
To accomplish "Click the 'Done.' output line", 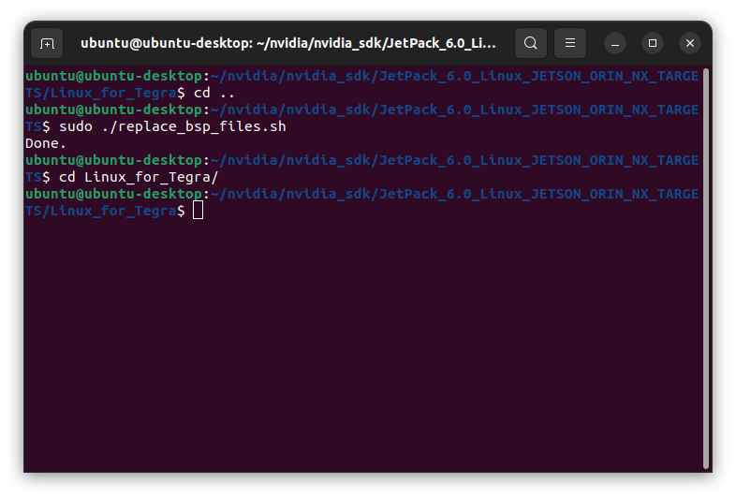I will tap(46, 143).
